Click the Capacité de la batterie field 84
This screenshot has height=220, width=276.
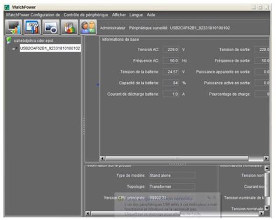[171, 83]
